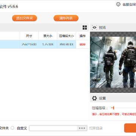Click the settings gear icon
Image resolution: width=136 pixels, height=136 pixels.
pos(94,98)
